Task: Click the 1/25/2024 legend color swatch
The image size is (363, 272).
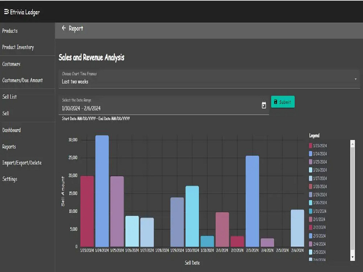Action: click(310, 162)
